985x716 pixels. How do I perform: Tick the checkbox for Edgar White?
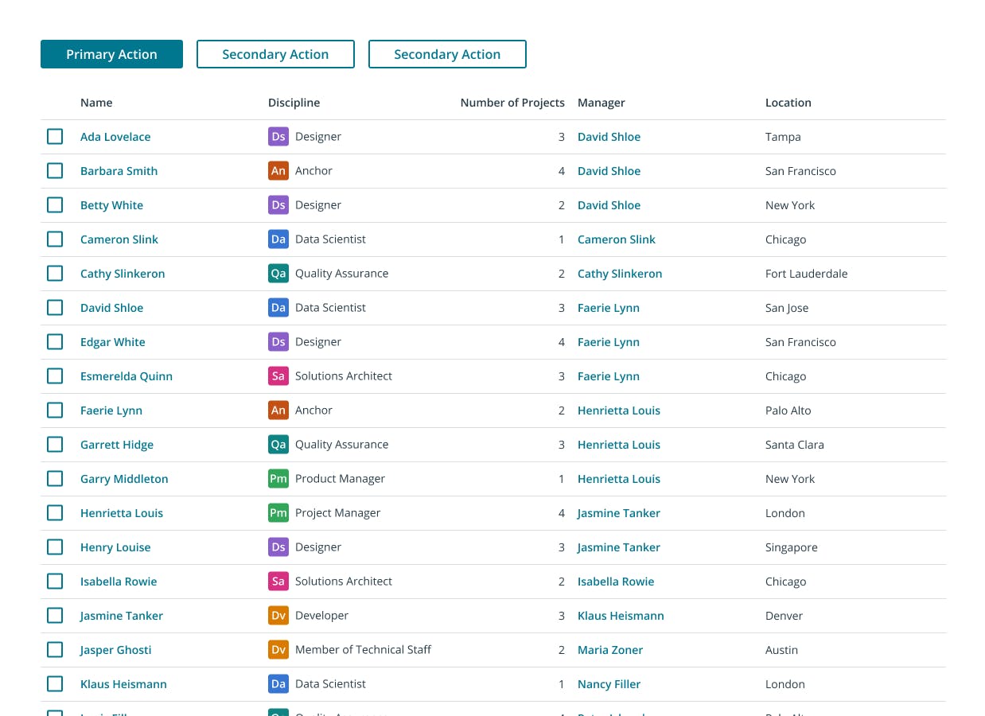click(55, 342)
